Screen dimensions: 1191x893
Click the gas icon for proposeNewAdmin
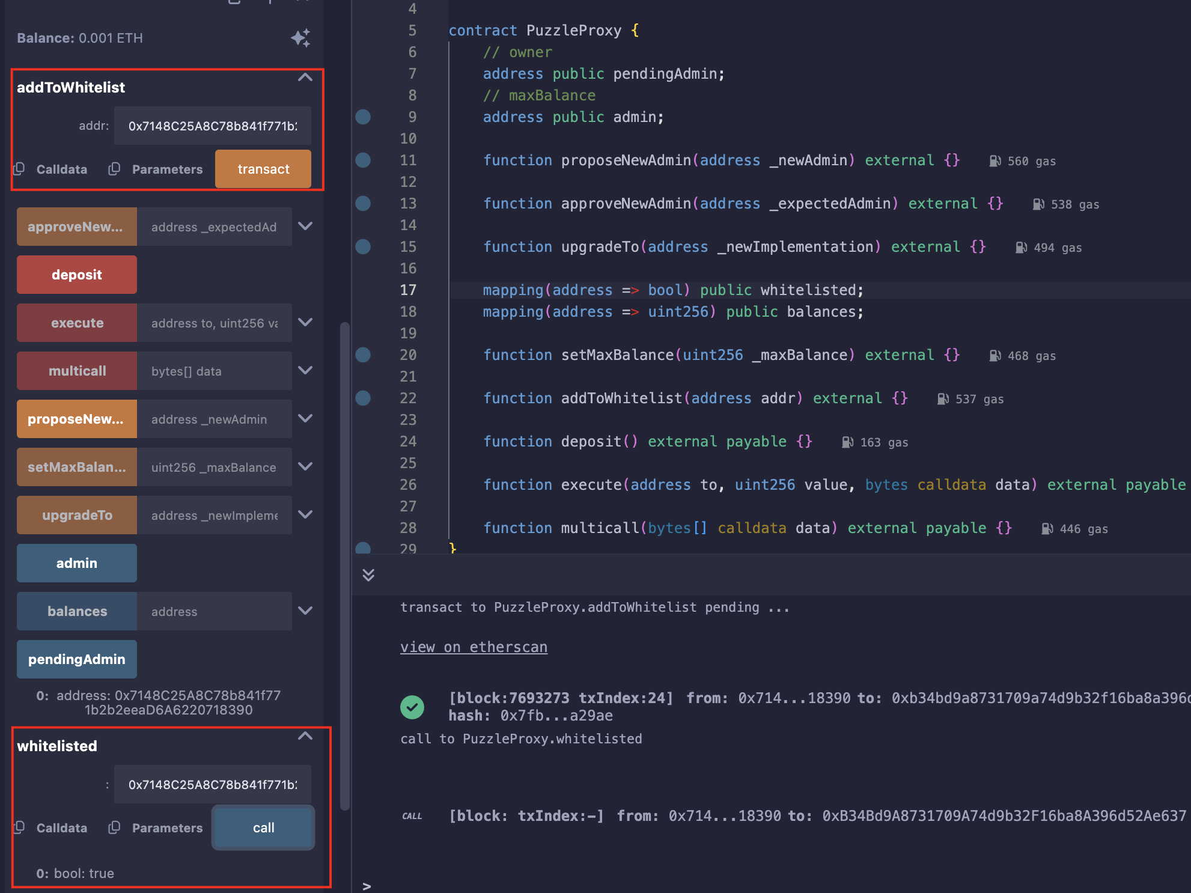click(x=995, y=161)
